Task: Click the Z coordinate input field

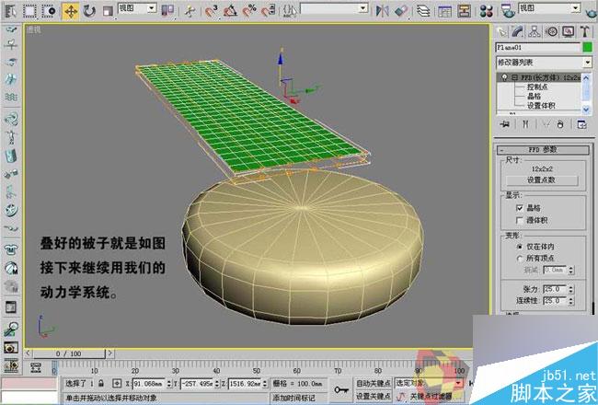Action: [x=246, y=383]
